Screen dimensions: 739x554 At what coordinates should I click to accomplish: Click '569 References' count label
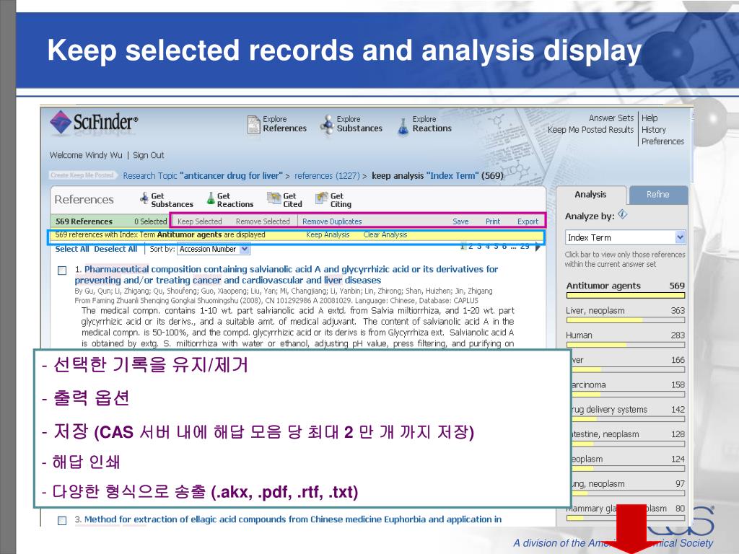click(x=84, y=221)
